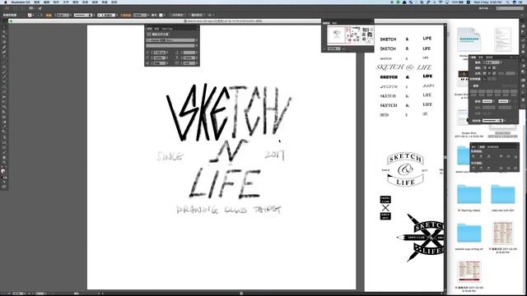Select the projecting cap option in Stroke panel

coord(494,67)
